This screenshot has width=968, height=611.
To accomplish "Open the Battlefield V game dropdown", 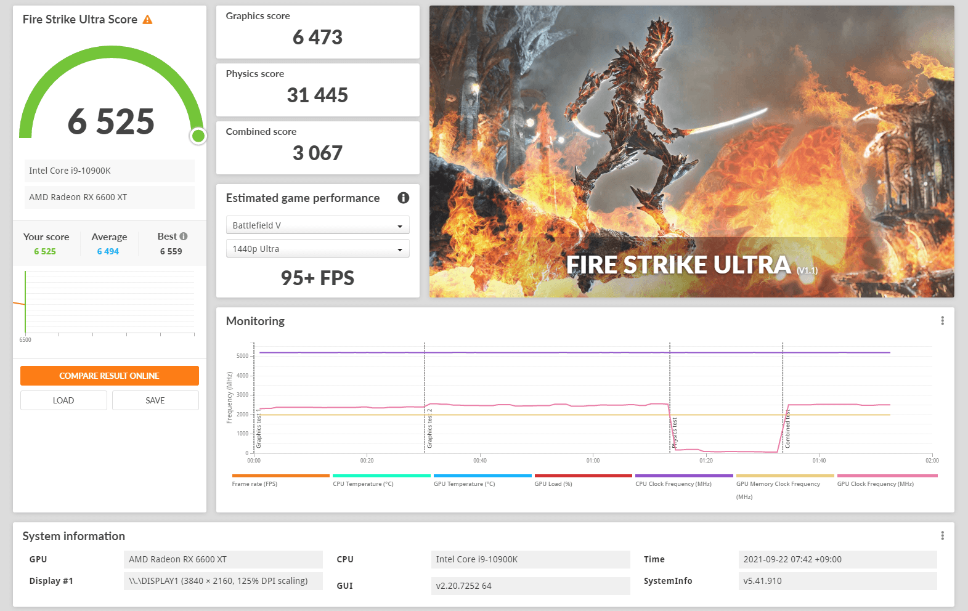I will tap(317, 225).
